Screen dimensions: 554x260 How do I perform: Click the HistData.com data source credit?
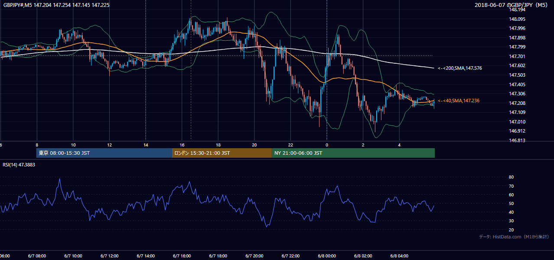(x=514, y=237)
